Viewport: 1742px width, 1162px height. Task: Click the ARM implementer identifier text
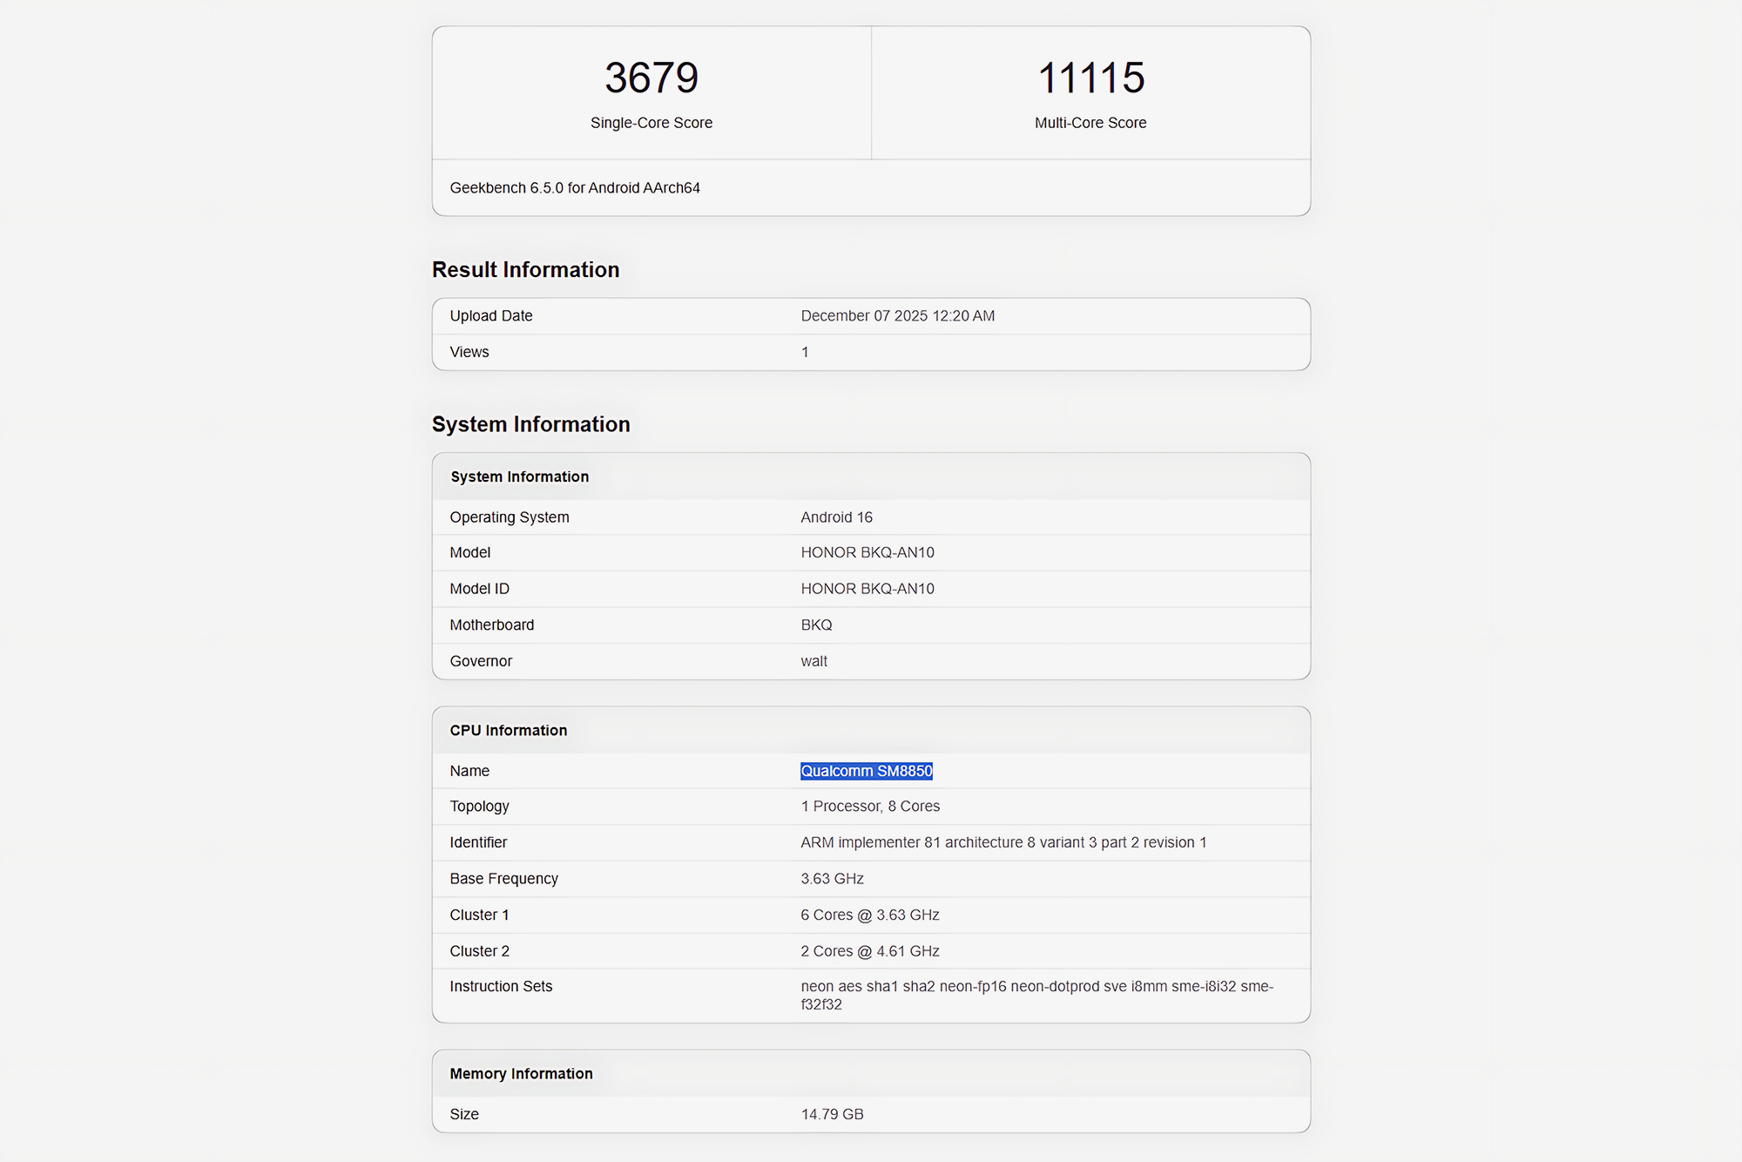click(x=1003, y=842)
